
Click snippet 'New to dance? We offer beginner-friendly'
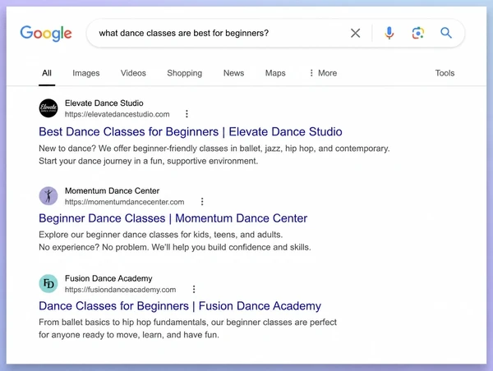(x=214, y=154)
